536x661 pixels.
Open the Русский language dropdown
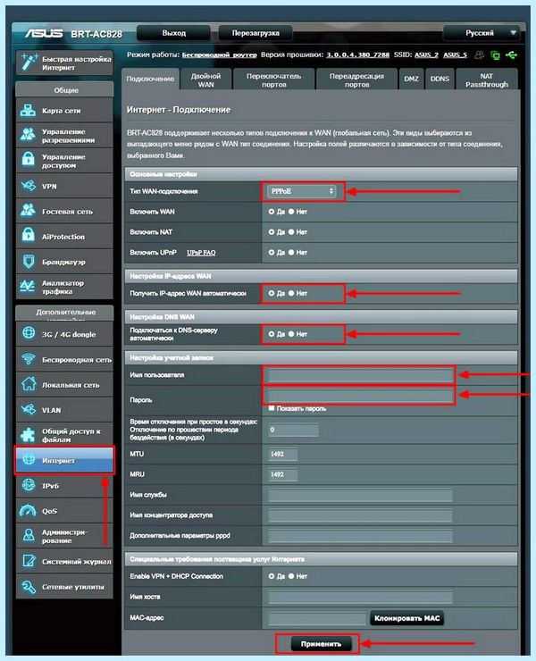point(482,33)
